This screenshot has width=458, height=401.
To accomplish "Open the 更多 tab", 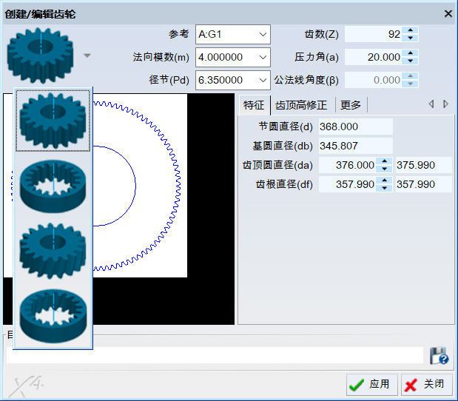I will [x=351, y=105].
